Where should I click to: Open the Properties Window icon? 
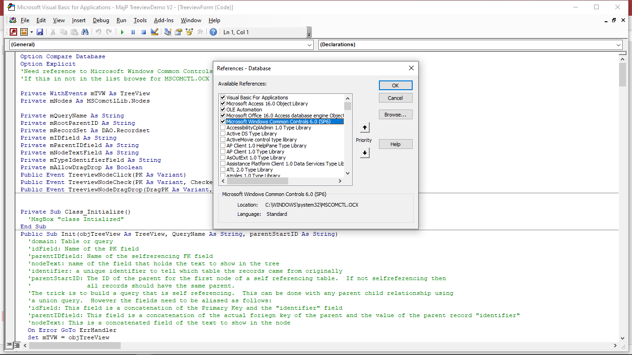click(178, 32)
